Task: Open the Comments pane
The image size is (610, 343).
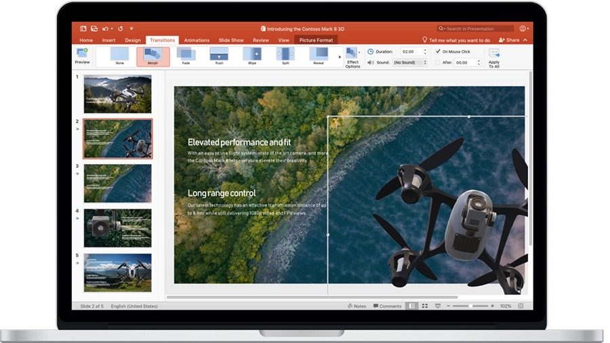Action: (x=388, y=306)
